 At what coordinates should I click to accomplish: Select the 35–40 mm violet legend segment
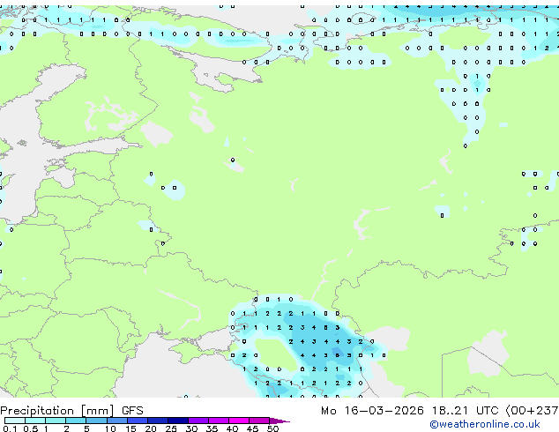(x=219, y=421)
